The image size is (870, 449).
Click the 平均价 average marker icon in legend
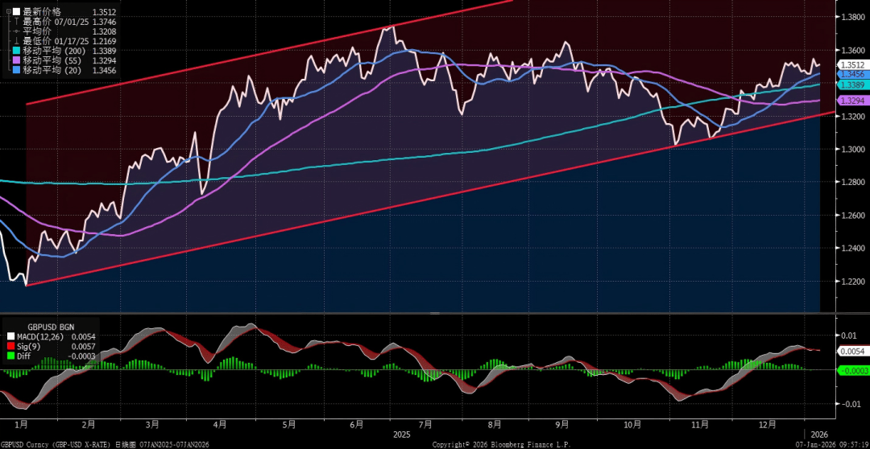click(x=16, y=31)
